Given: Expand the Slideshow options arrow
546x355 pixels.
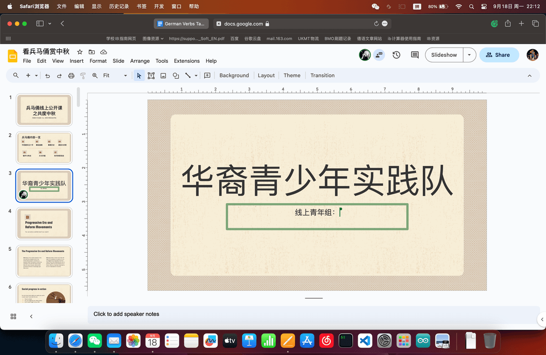Looking at the screenshot, I should [469, 55].
